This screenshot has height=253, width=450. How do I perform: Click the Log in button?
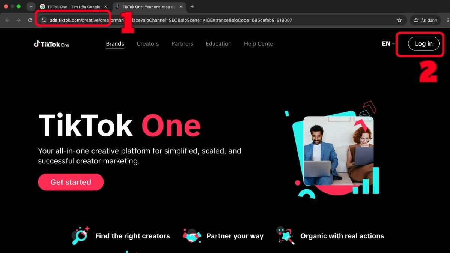click(423, 44)
